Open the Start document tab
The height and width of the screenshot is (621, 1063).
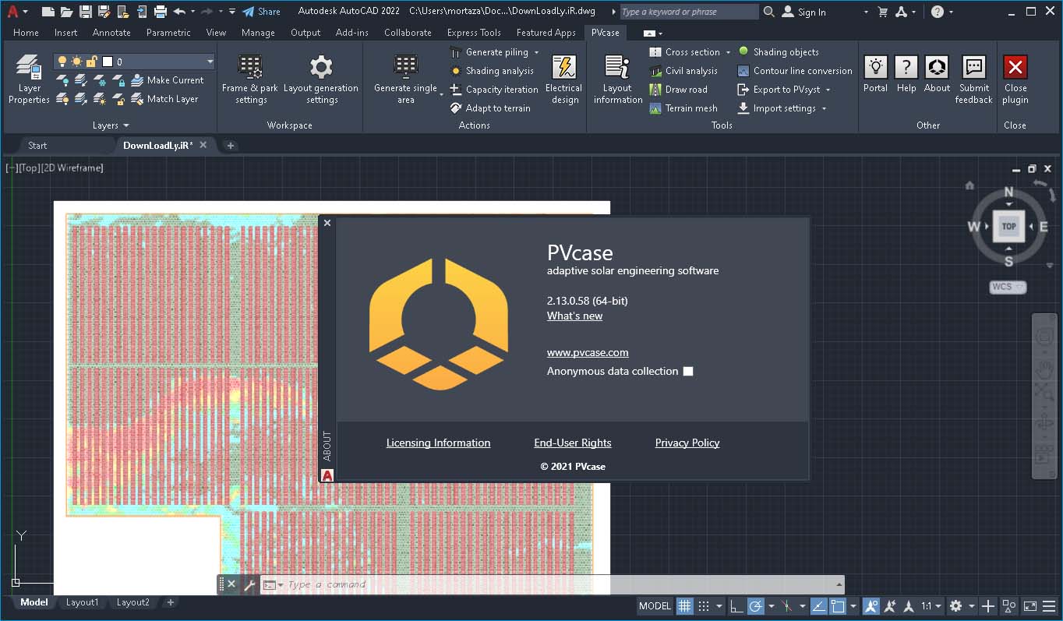point(37,145)
